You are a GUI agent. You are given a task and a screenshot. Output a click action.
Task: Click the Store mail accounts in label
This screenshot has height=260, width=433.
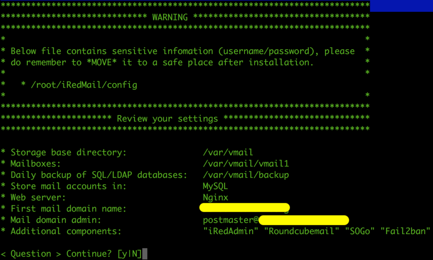coord(69,186)
